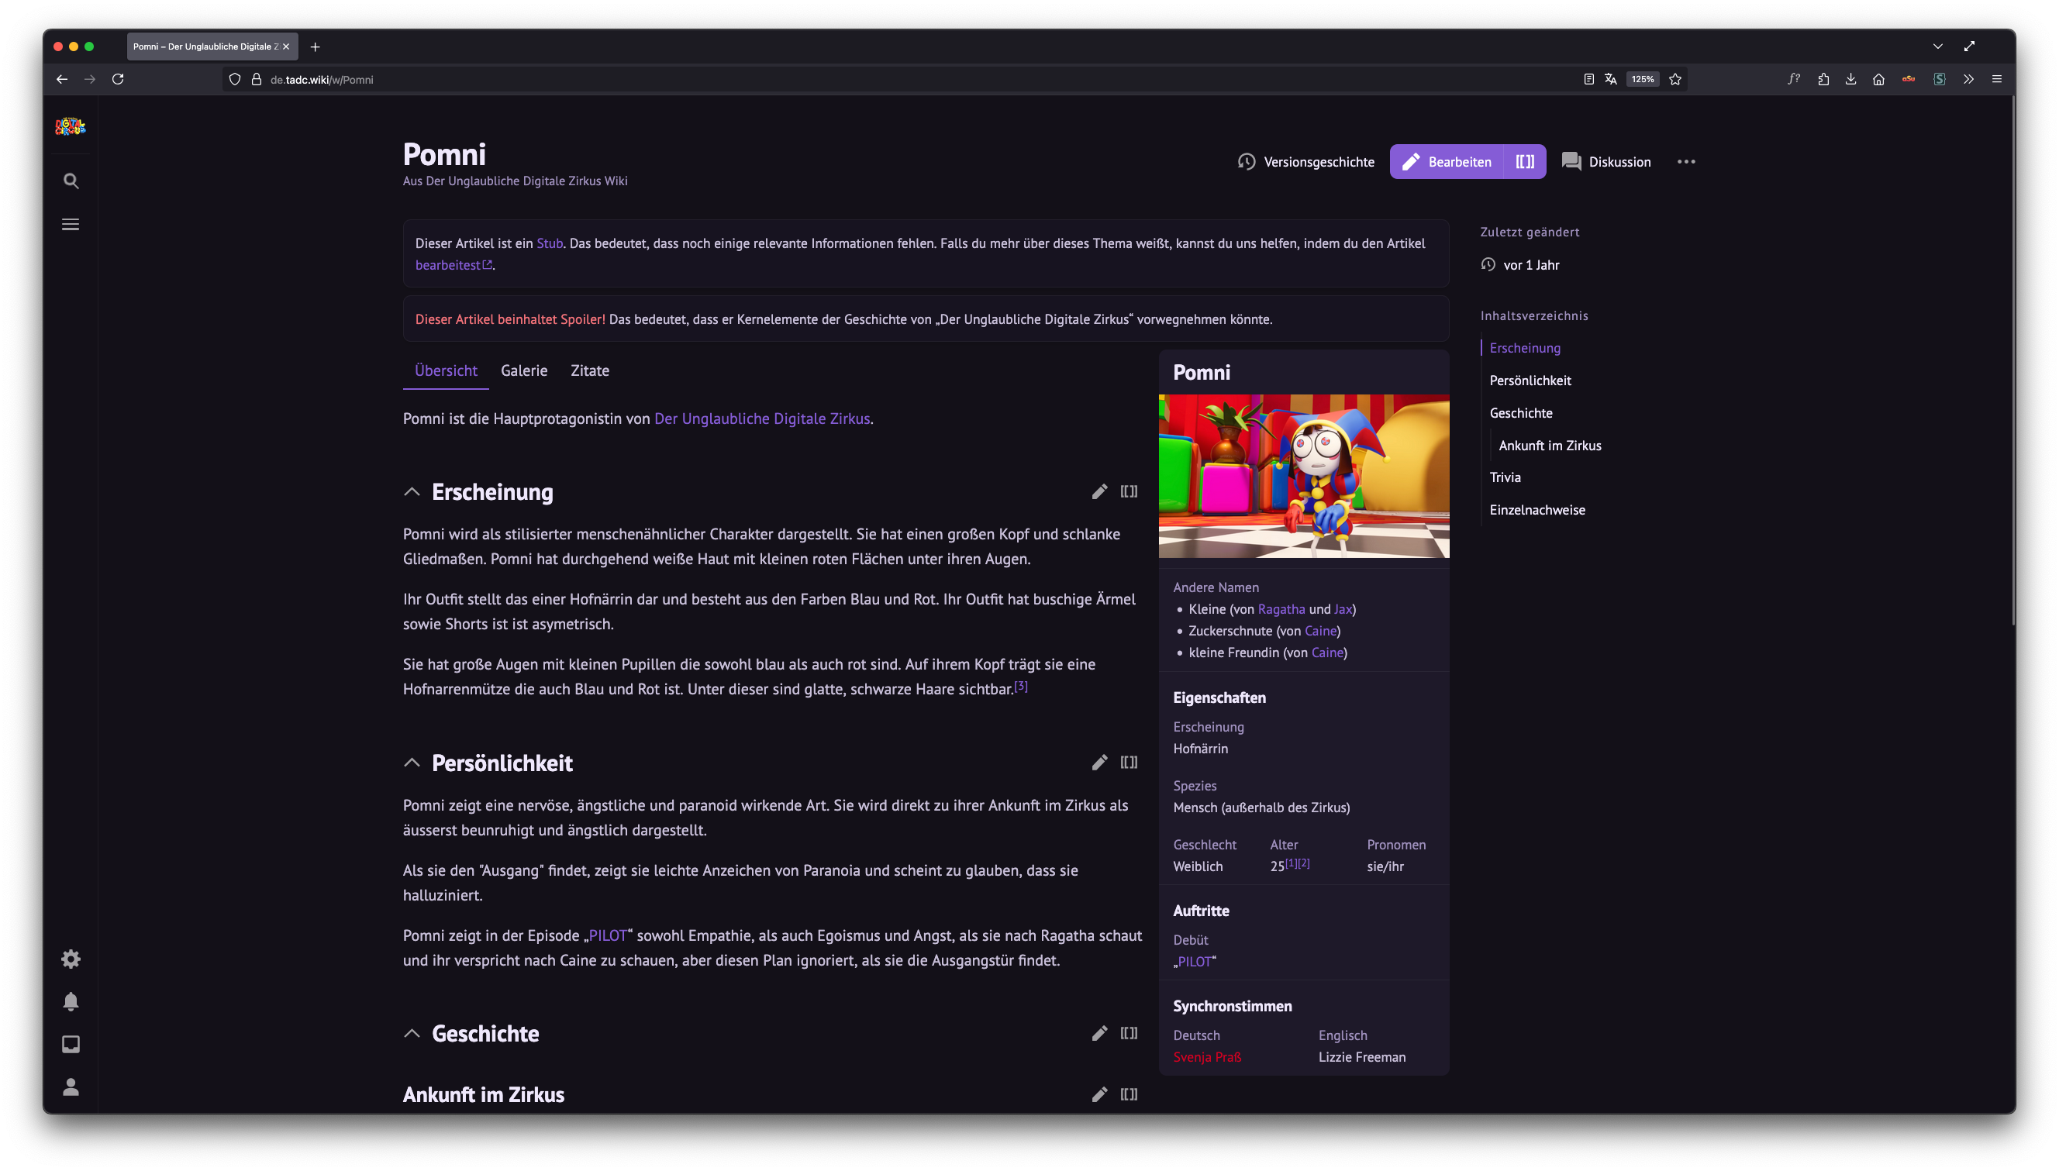Screen dimensions: 2059x1171
Task: Collapse the Geschichte section
Action: (x=412, y=1034)
